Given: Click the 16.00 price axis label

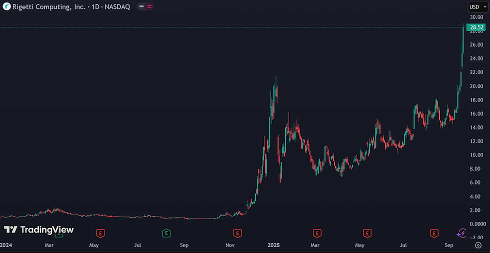Looking at the screenshot, I should 477,113.
